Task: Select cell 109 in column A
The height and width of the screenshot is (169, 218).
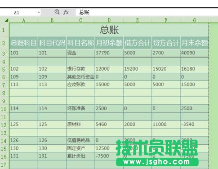Action: 24,77
